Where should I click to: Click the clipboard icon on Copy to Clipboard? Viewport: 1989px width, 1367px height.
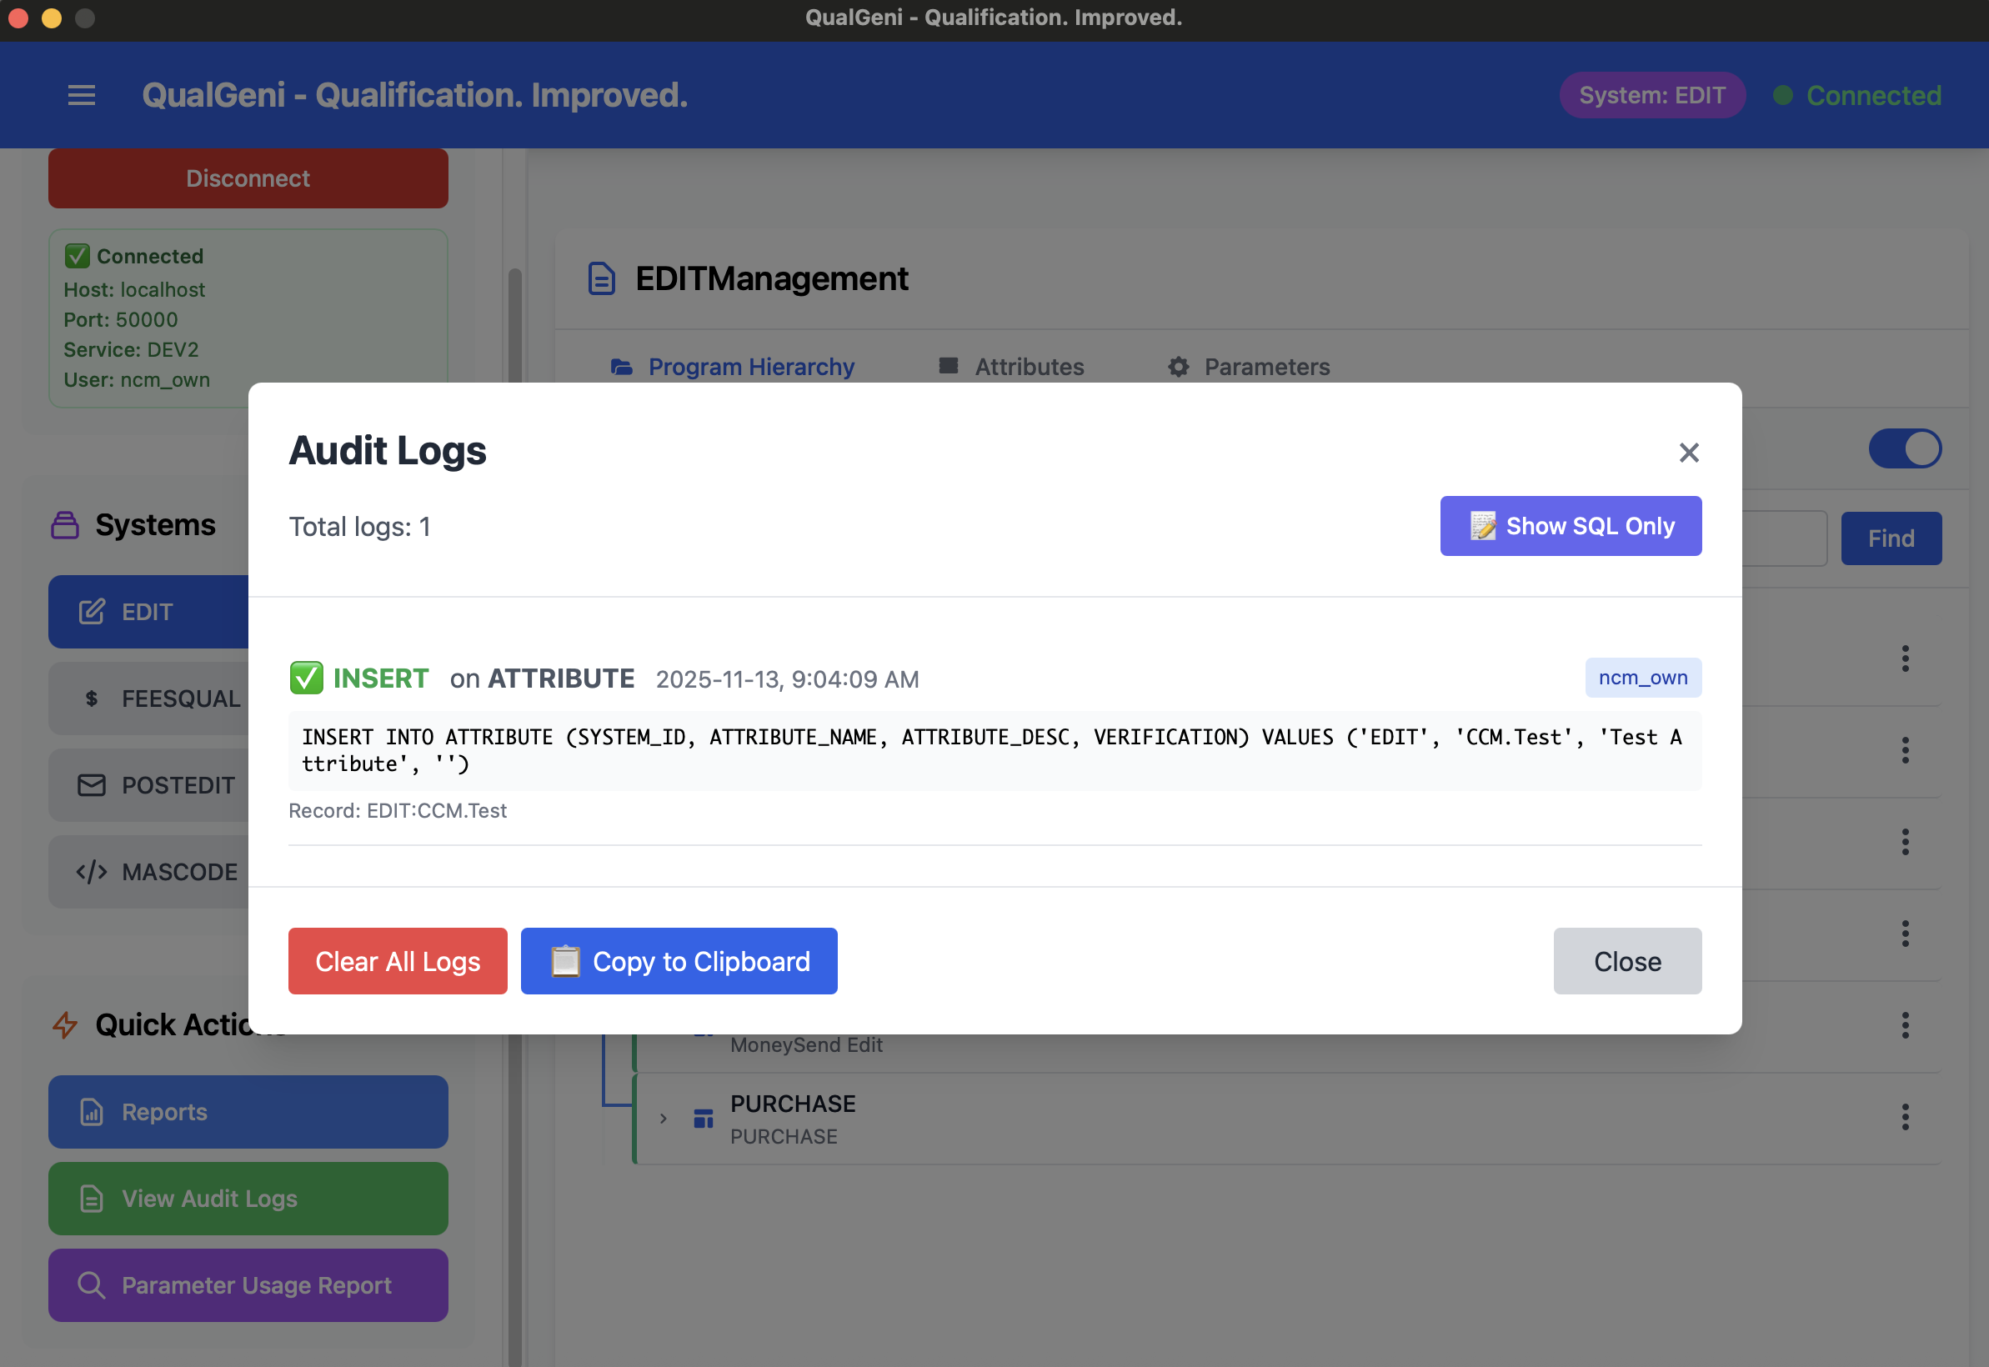[x=565, y=961]
